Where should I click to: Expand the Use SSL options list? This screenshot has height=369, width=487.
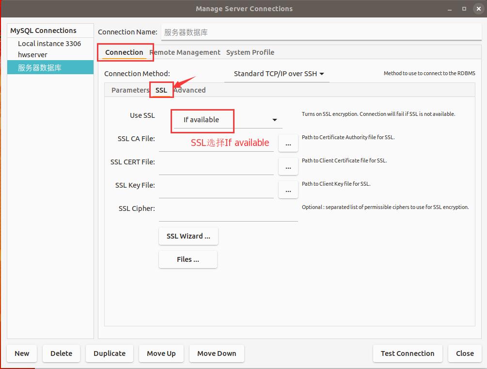pos(274,119)
